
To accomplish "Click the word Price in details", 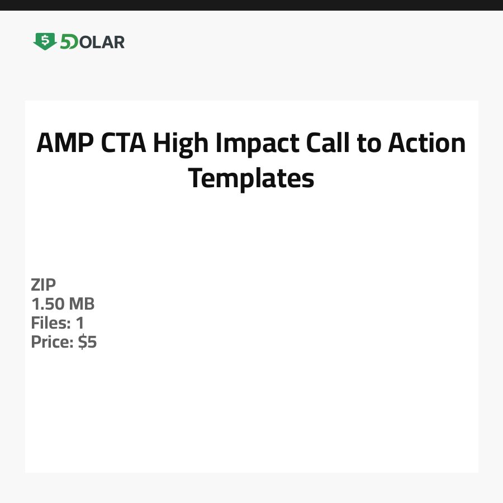I will (x=51, y=342).
